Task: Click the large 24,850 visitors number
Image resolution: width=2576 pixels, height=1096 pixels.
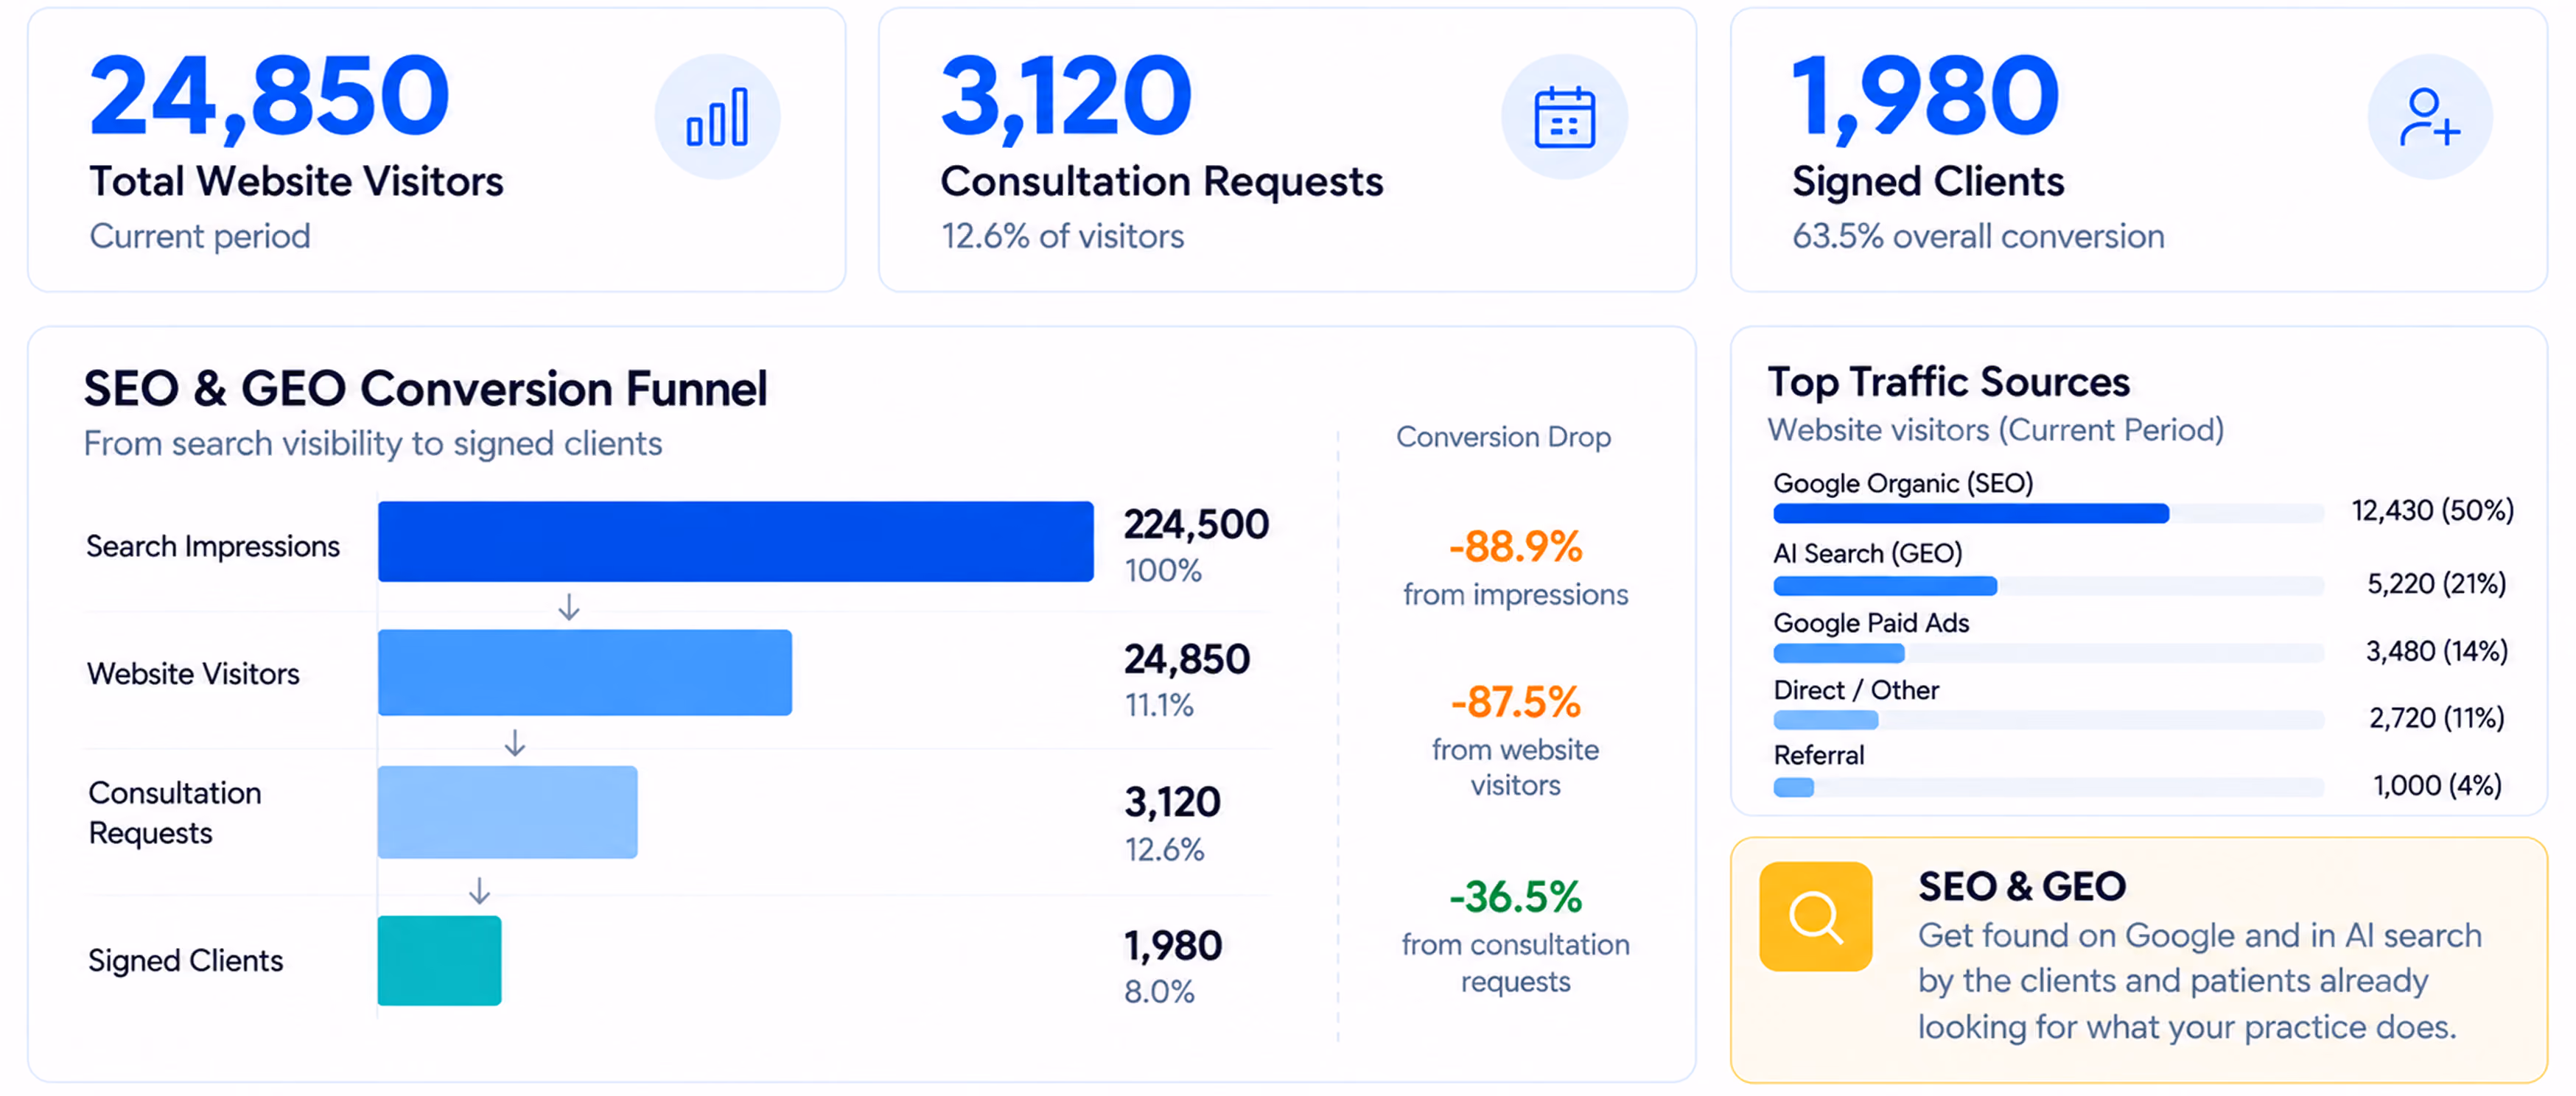Action: pos(270,97)
